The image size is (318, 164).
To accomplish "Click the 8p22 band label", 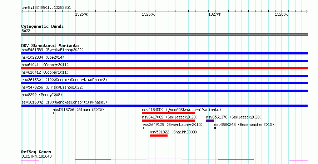I will (26, 31).
